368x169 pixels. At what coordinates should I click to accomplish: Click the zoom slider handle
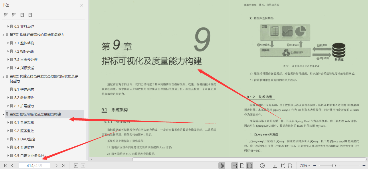click(334, 166)
